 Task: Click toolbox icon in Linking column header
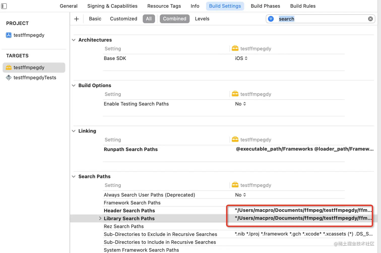pos(235,139)
